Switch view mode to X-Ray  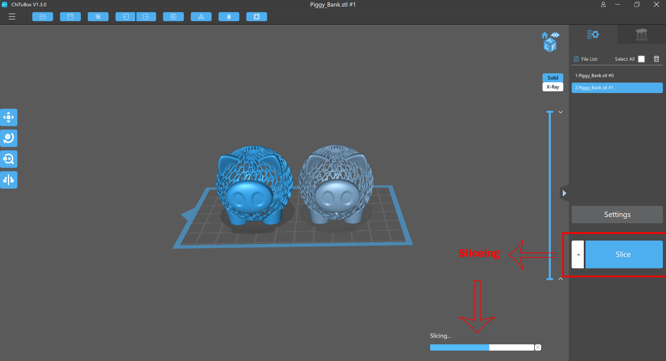[x=553, y=87]
